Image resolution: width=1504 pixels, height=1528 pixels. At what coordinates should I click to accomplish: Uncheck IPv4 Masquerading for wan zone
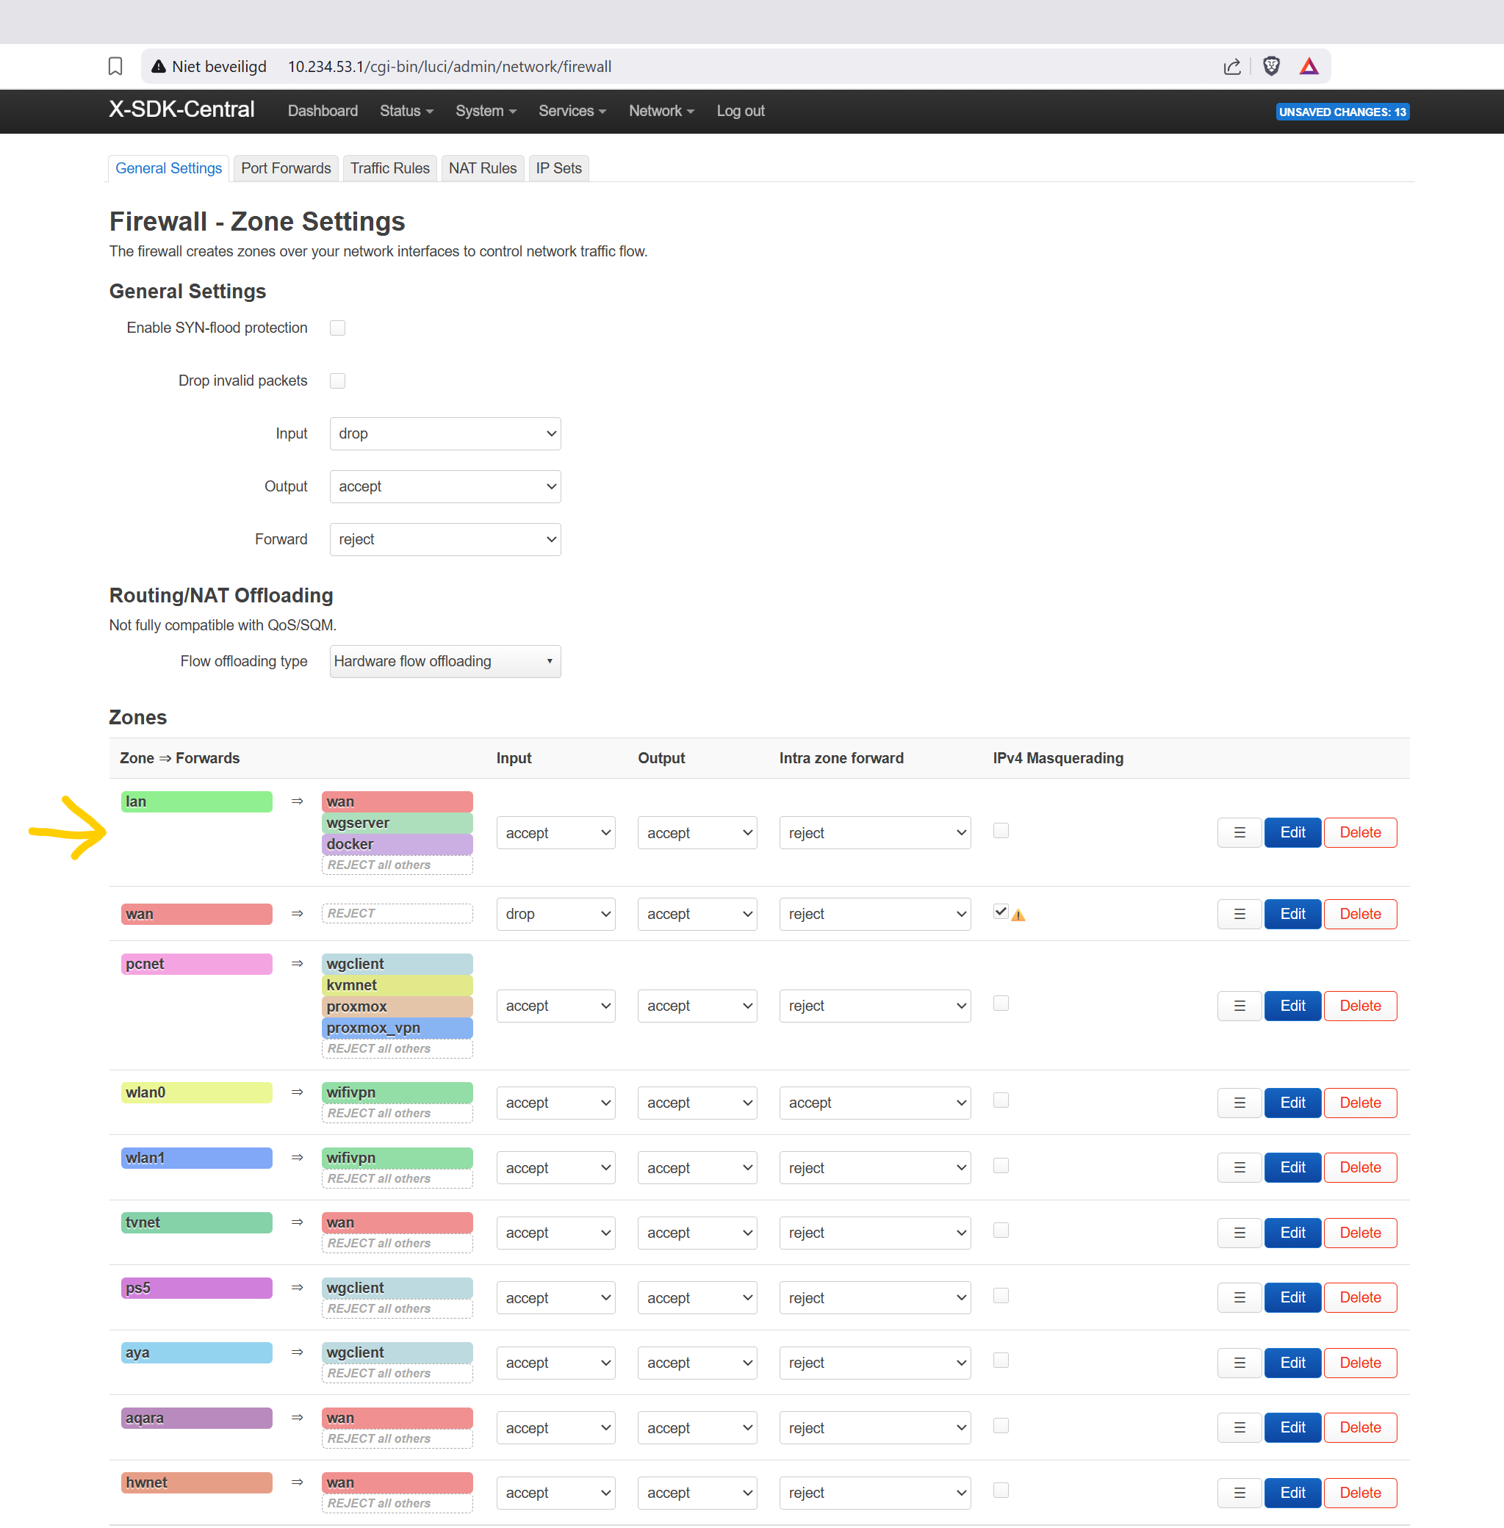(x=1000, y=911)
